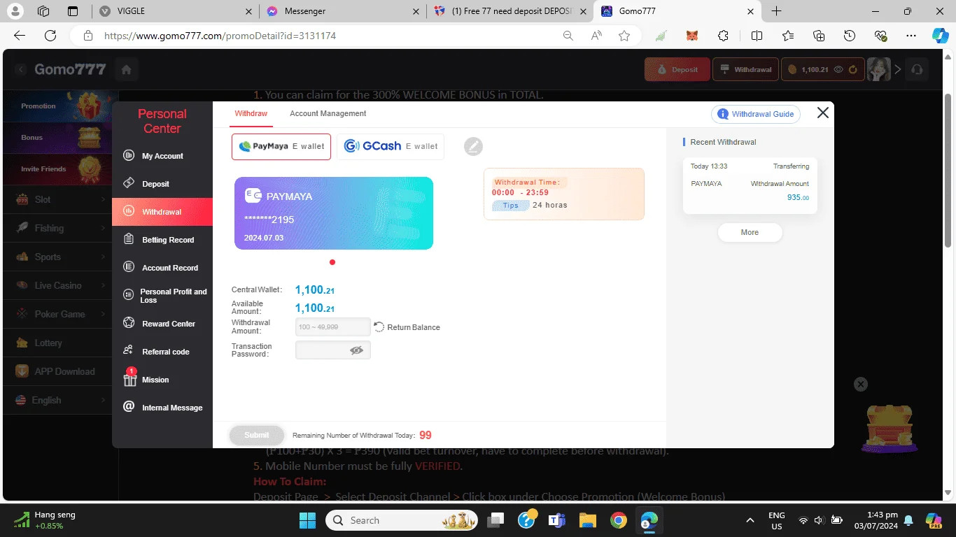
Task: Close the Personal Center dialog
Action: pos(823,113)
